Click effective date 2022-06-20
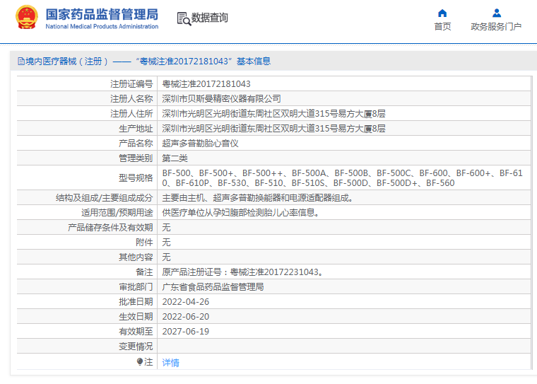Viewport: 537px width, 384px height. 185,317
